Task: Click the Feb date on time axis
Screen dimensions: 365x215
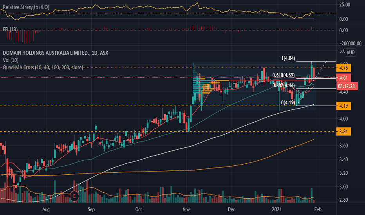Action: (318, 210)
